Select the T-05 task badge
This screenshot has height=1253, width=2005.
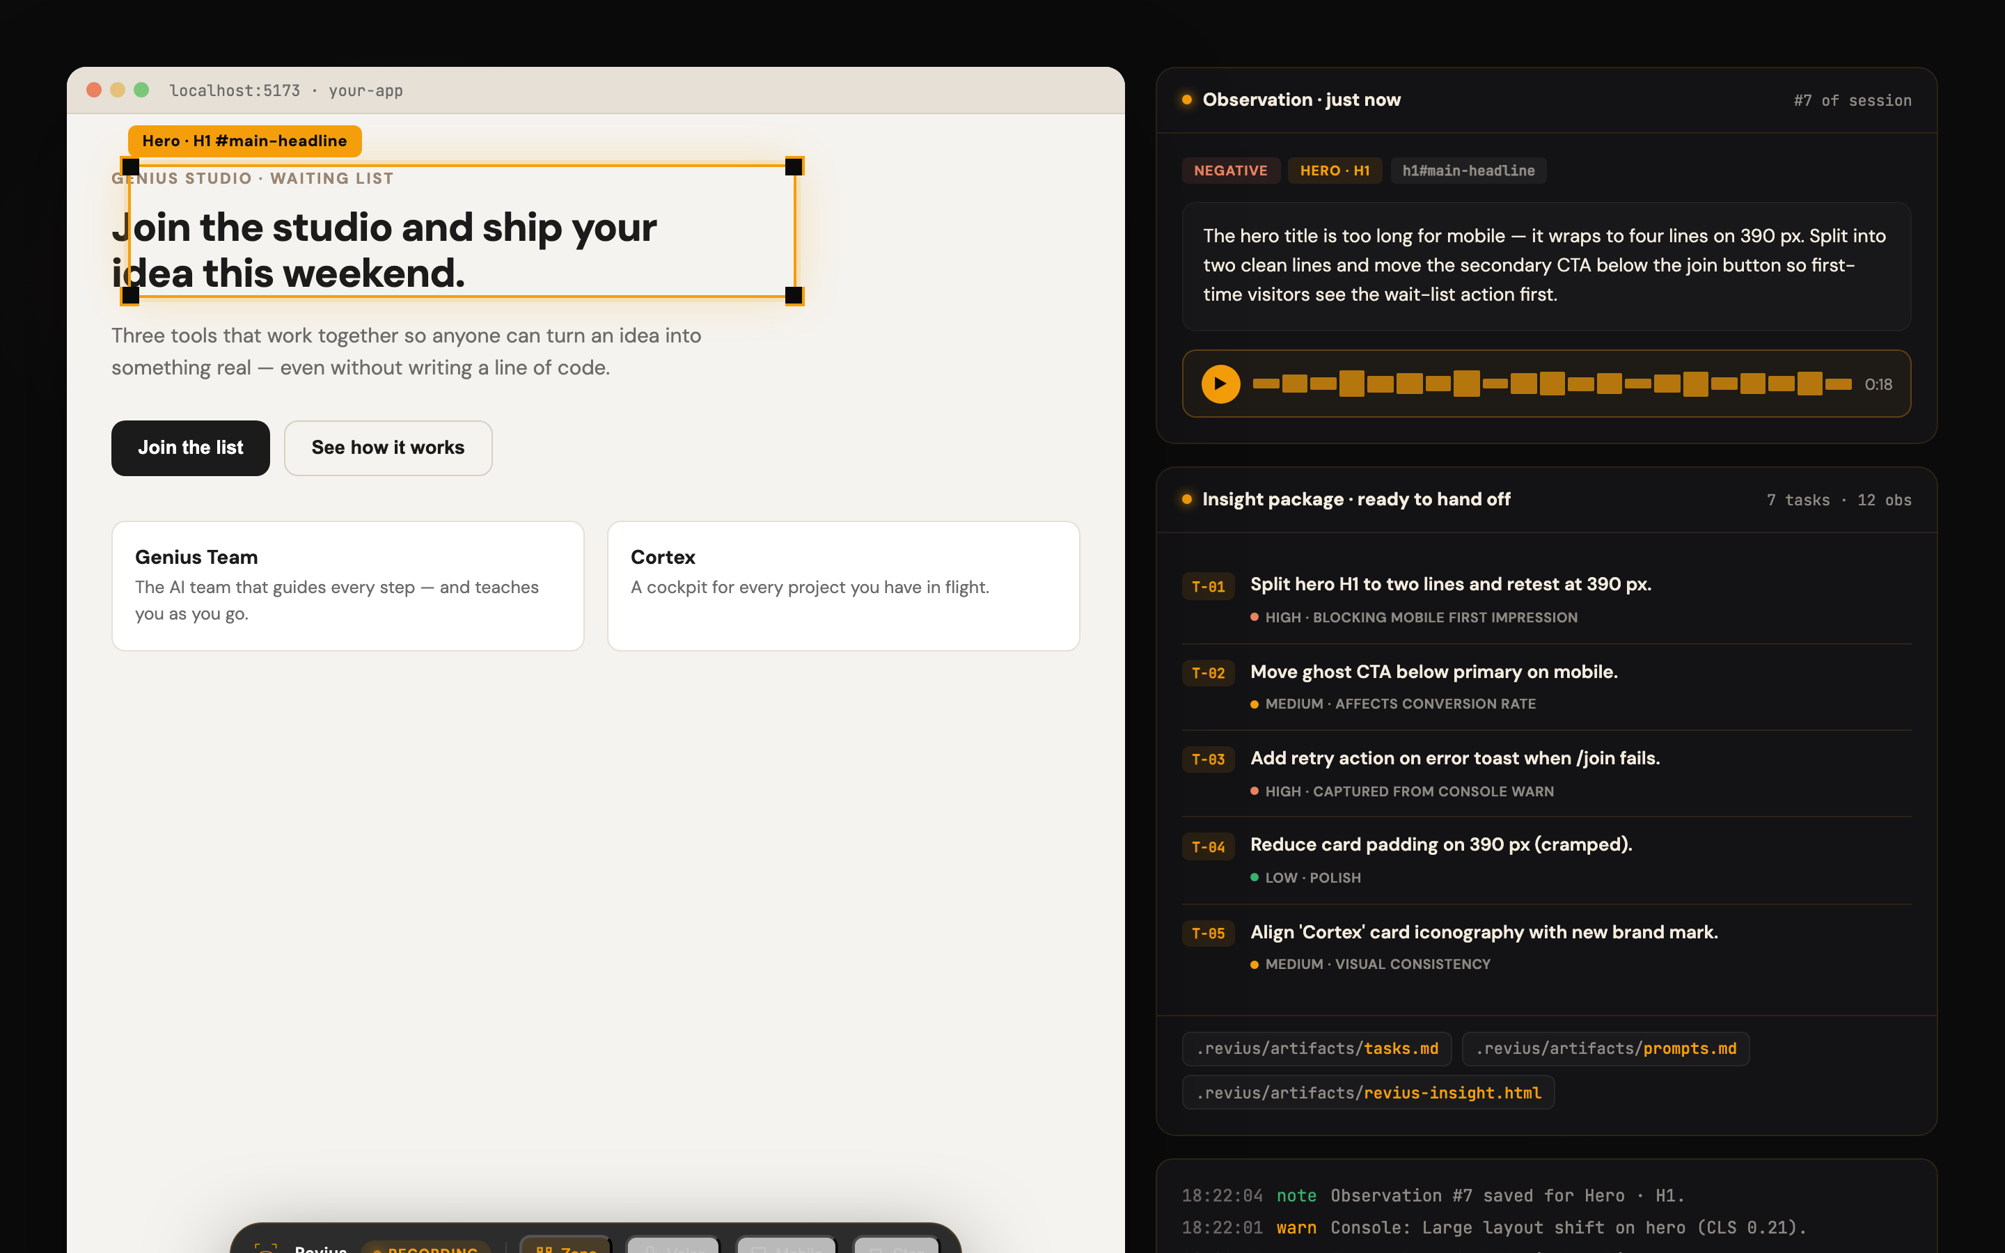(1208, 933)
